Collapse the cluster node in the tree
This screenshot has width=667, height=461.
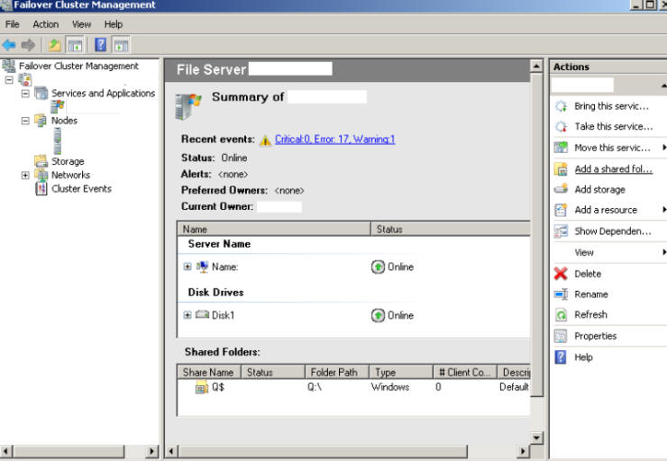tap(9, 80)
